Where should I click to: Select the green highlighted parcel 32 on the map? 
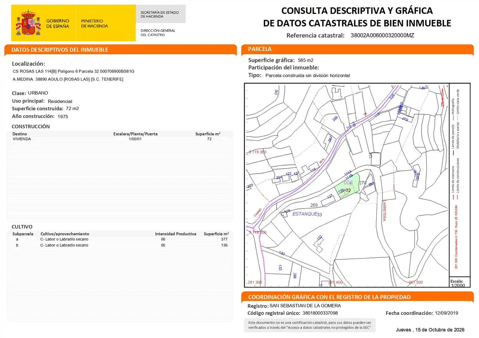(347, 187)
